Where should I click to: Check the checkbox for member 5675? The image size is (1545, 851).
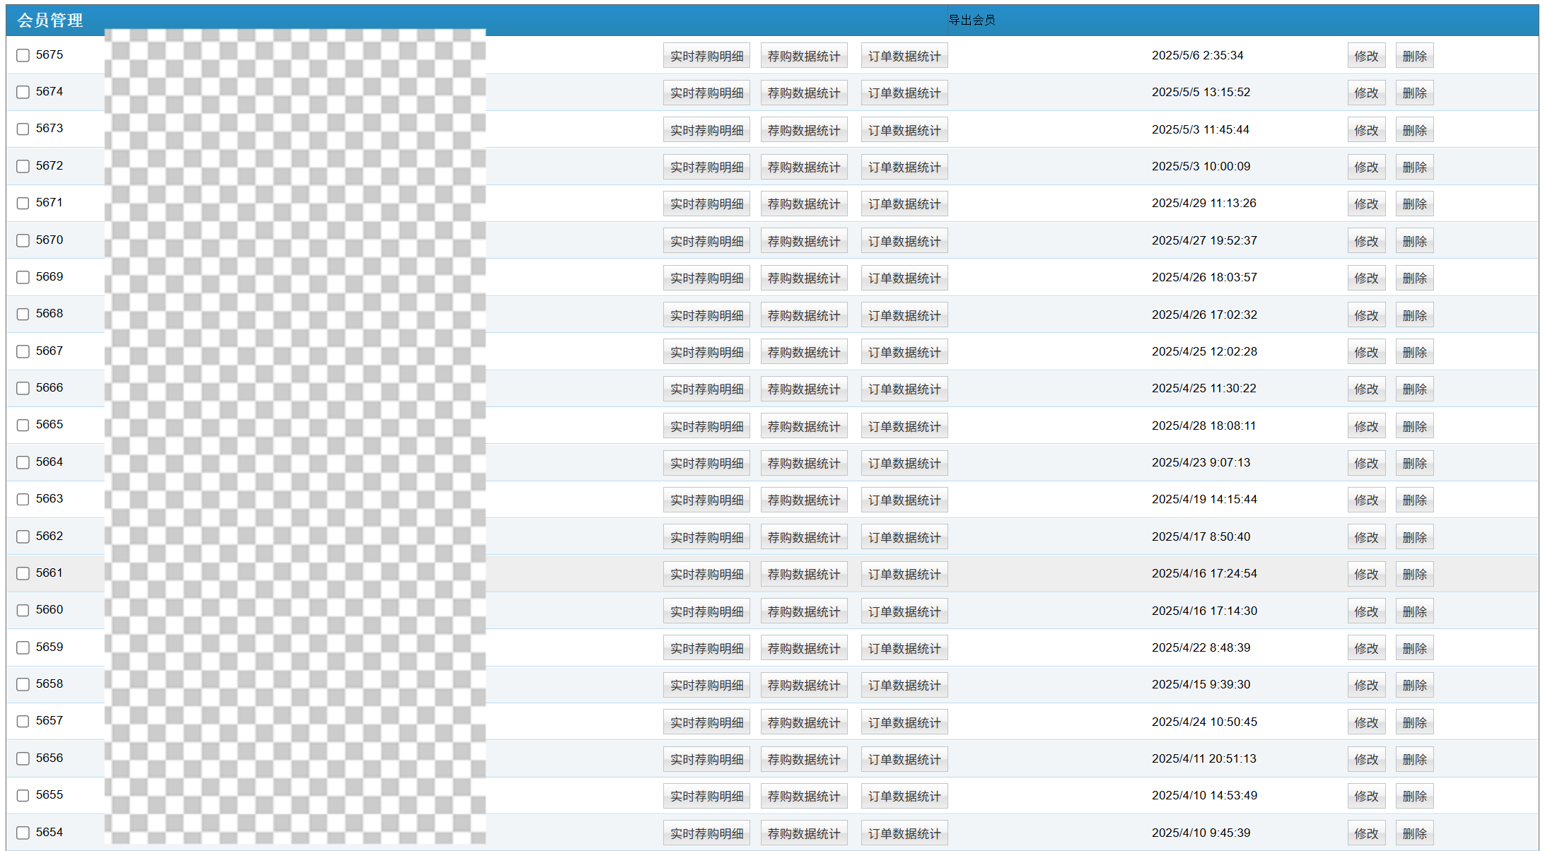(23, 55)
